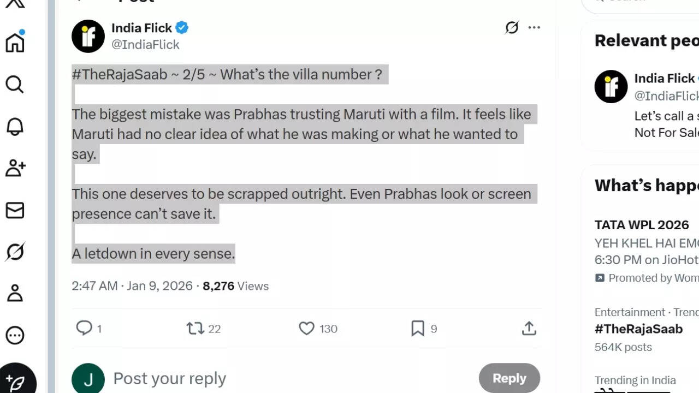Open Grok actions on India Flick's post

[x=511, y=28]
